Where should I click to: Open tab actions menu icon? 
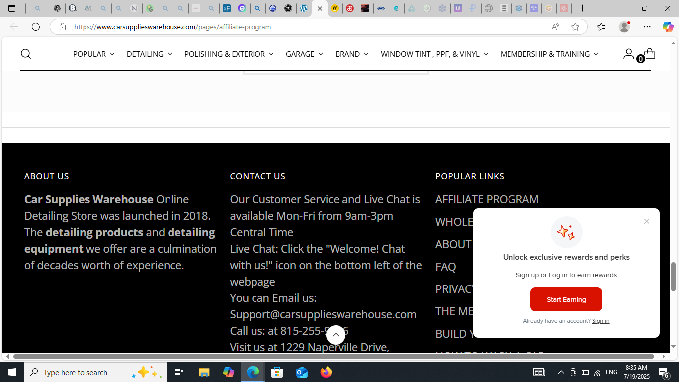12,8
